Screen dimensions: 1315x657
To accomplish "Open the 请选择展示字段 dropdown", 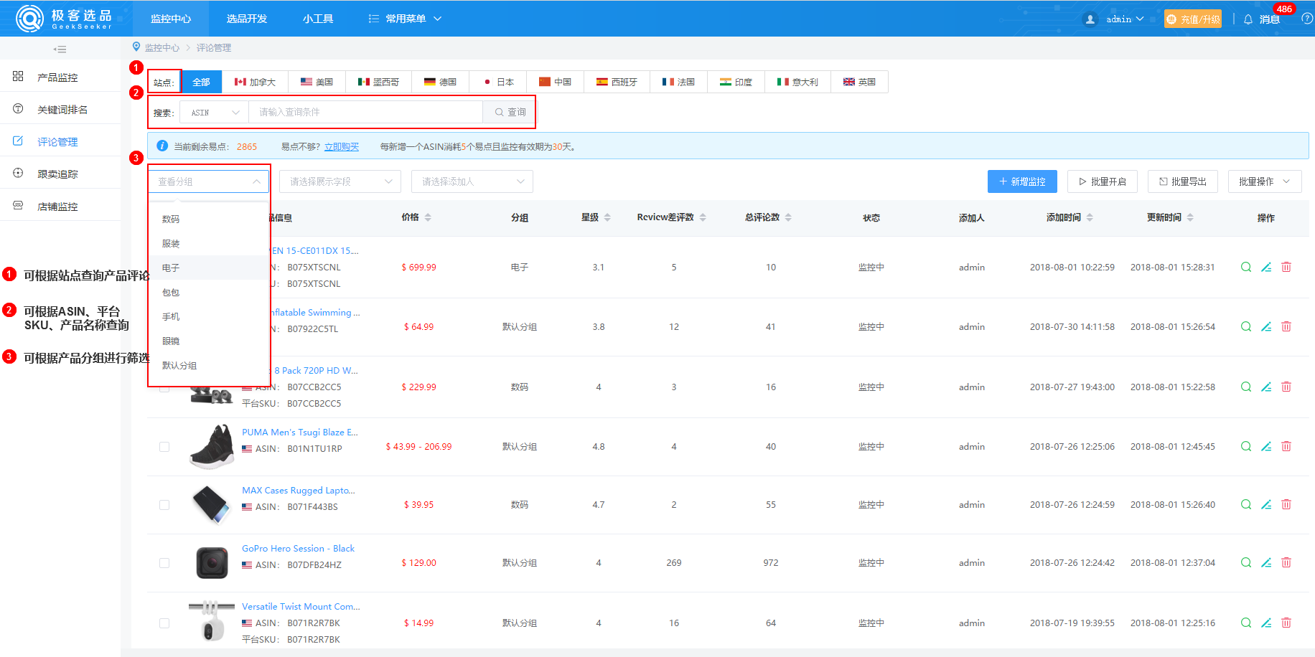I will tap(340, 181).
